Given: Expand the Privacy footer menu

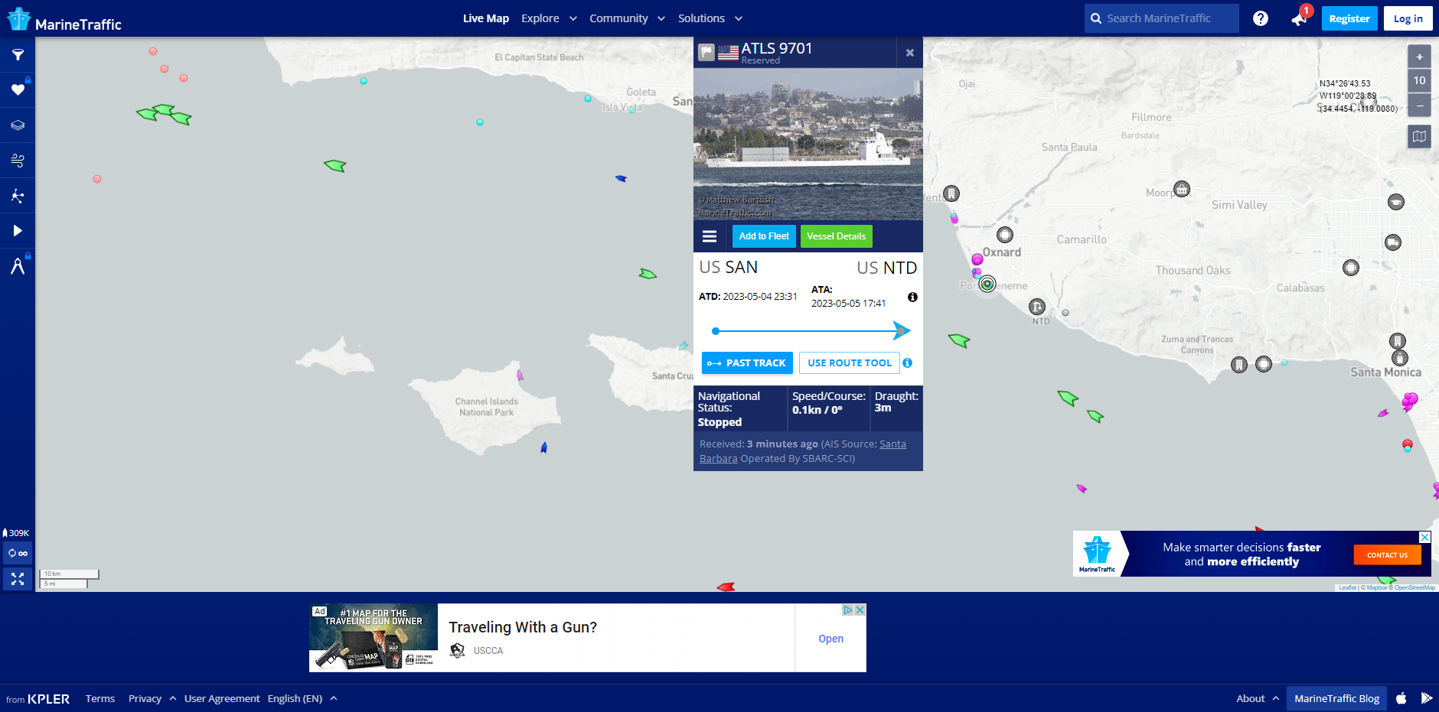Looking at the screenshot, I should click(x=152, y=698).
